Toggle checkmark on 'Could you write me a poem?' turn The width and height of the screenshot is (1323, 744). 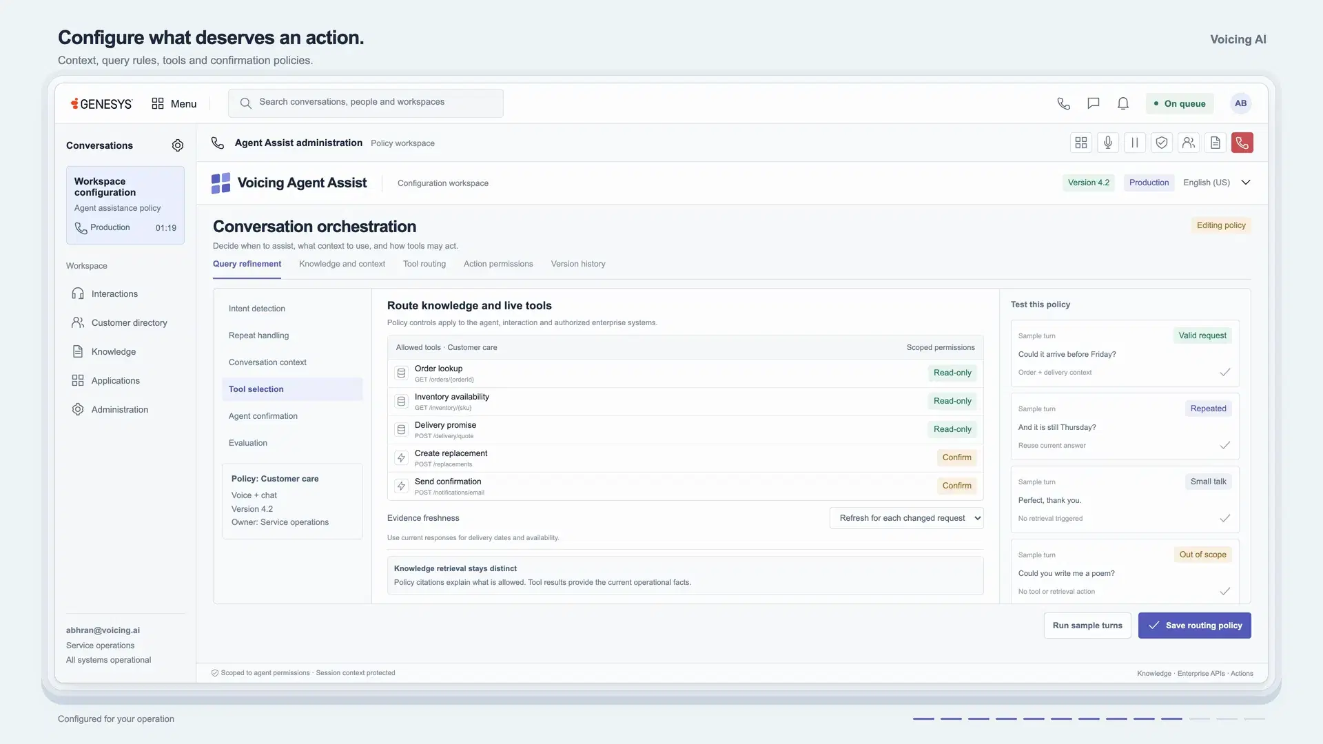tap(1225, 592)
